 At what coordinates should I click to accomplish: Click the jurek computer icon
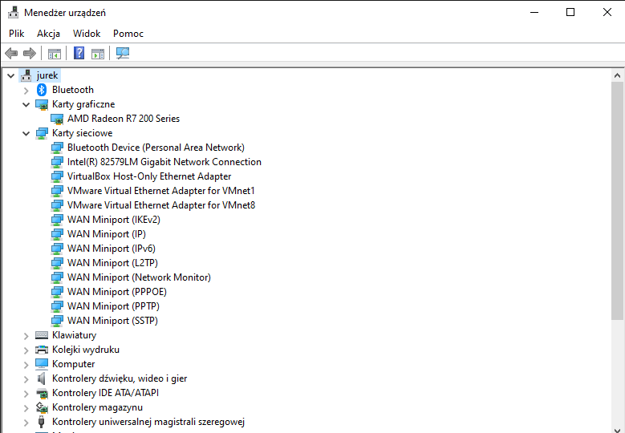[x=26, y=75]
